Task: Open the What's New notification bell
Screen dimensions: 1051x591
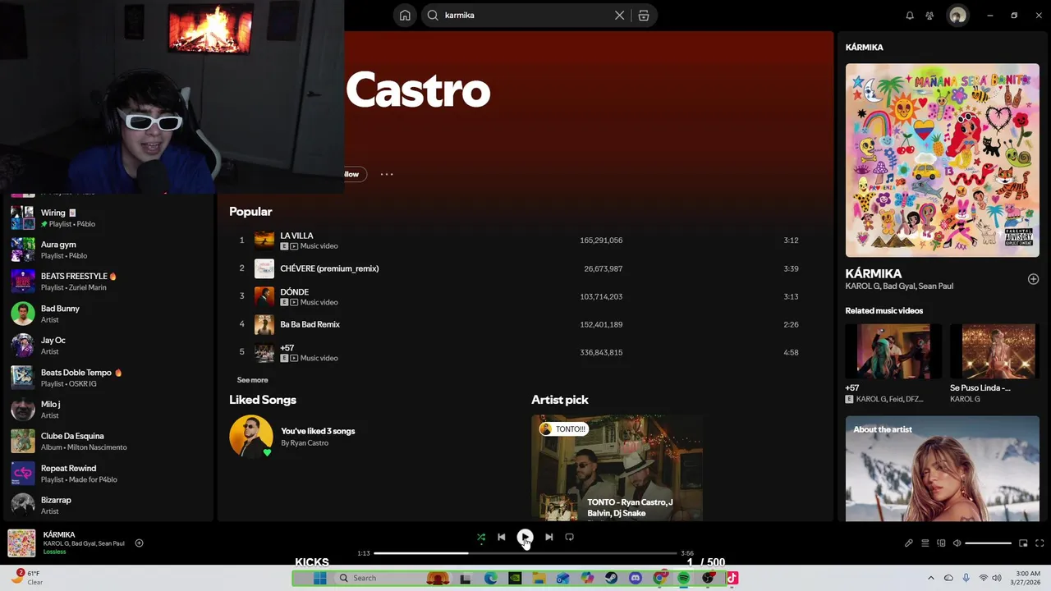Action: (910, 15)
